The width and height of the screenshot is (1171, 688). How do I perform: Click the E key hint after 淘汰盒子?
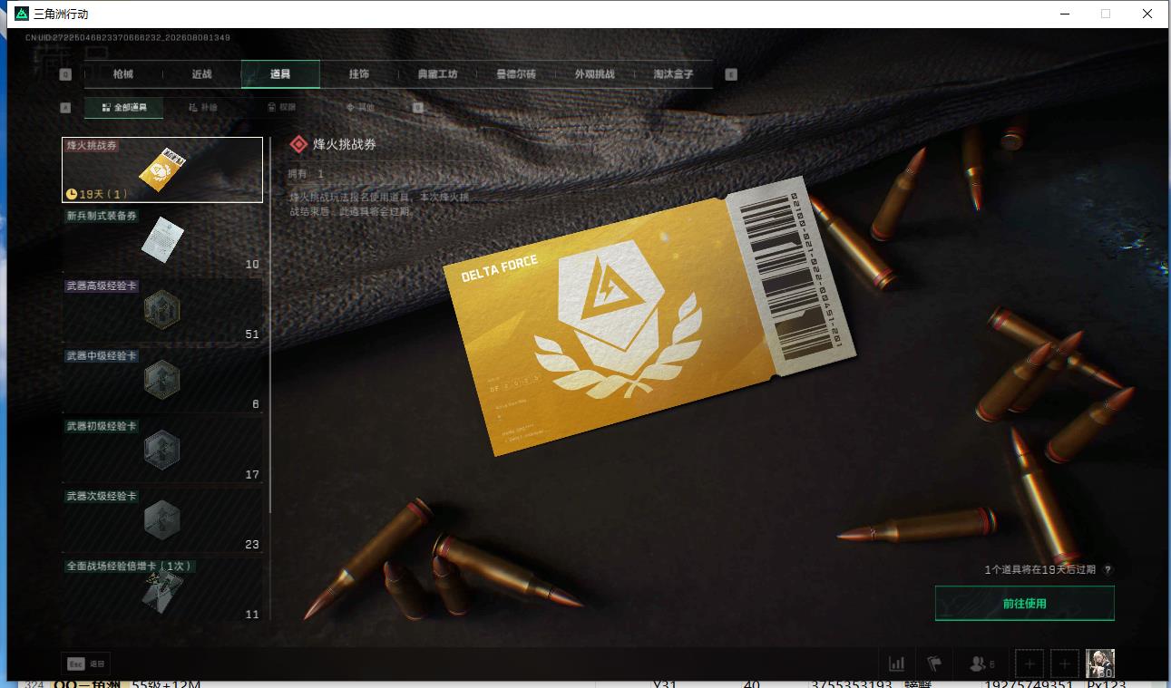(731, 74)
